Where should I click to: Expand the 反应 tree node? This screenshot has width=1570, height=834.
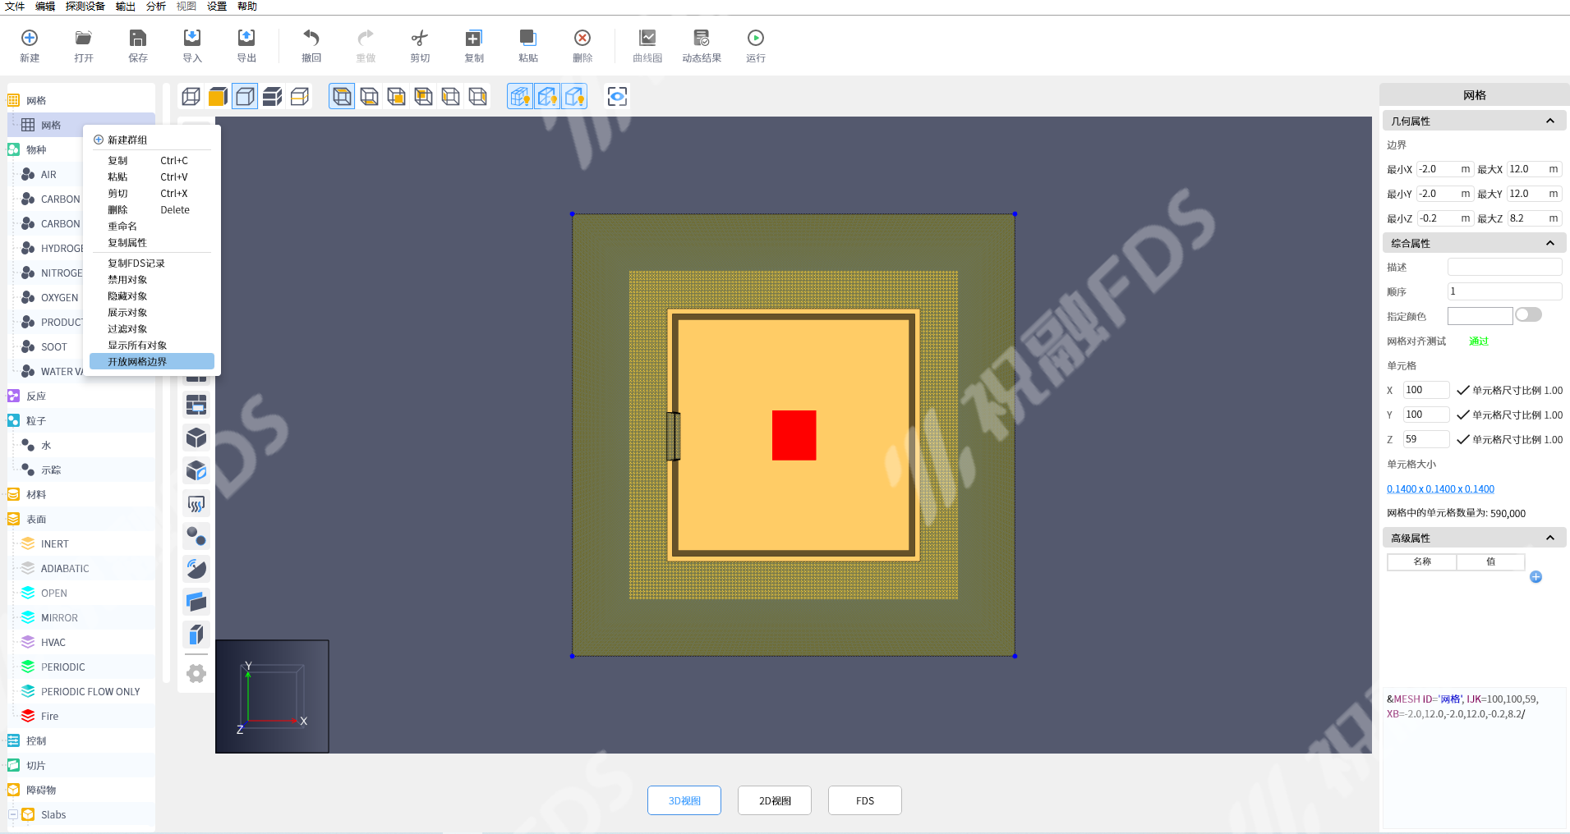pyautogui.click(x=13, y=396)
